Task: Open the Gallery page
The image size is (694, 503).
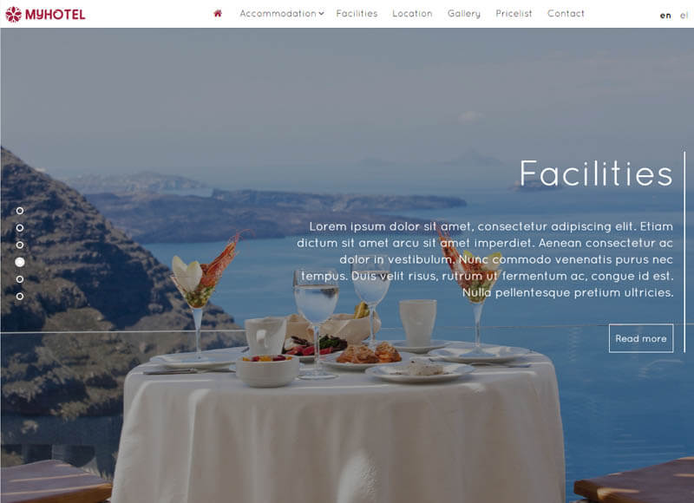Action: click(464, 14)
